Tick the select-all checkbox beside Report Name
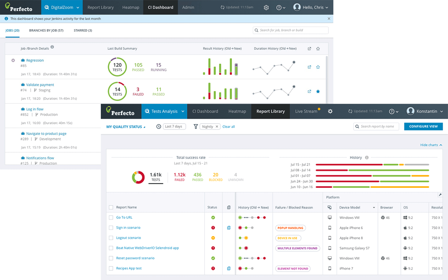Image resolution: width=448 pixels, height=280 pixels. (111, 208)
